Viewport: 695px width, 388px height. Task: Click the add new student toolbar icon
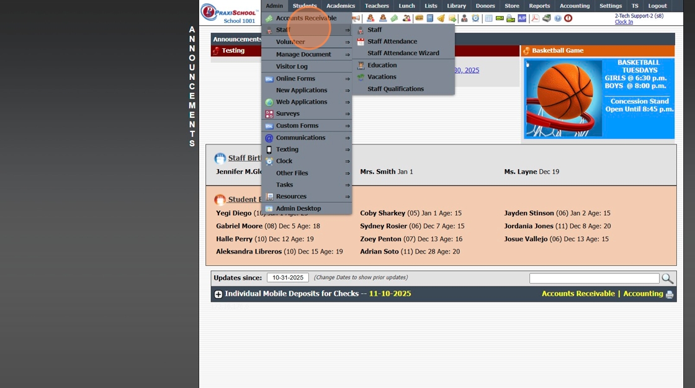click(x=370, y=18)
